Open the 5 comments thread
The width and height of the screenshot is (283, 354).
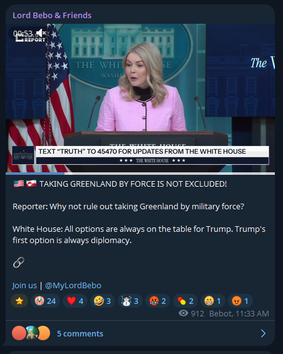click(80, 333)
